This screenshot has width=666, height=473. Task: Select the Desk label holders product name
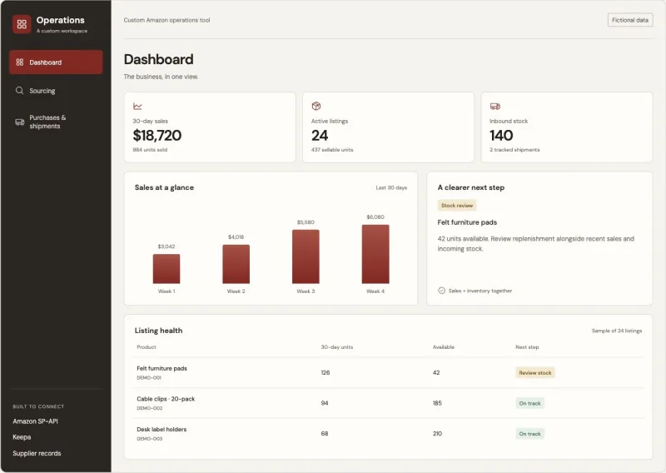point(162,430)
